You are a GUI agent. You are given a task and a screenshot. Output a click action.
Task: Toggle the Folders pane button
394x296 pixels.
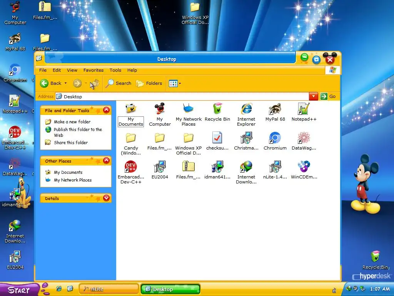[x=149, y=83]
